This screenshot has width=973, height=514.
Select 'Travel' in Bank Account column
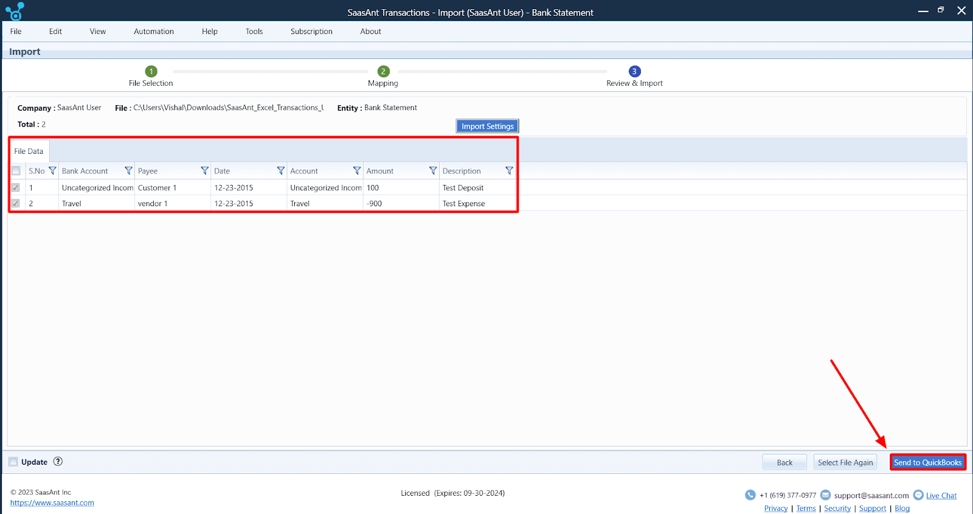click(x=96, y=203)
